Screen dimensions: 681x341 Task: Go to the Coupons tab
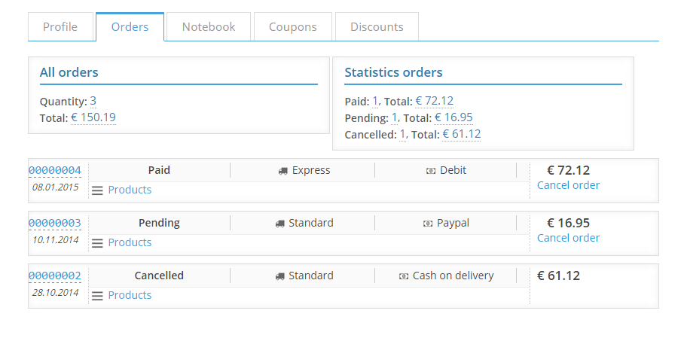[x=293, y=27]
